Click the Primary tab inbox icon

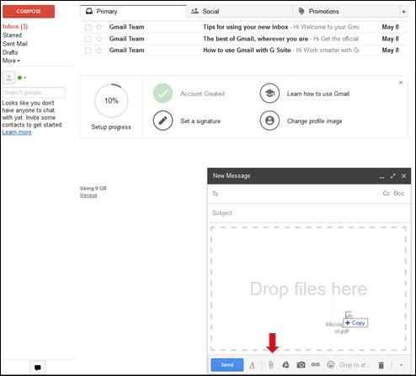(x=89, y=12)
